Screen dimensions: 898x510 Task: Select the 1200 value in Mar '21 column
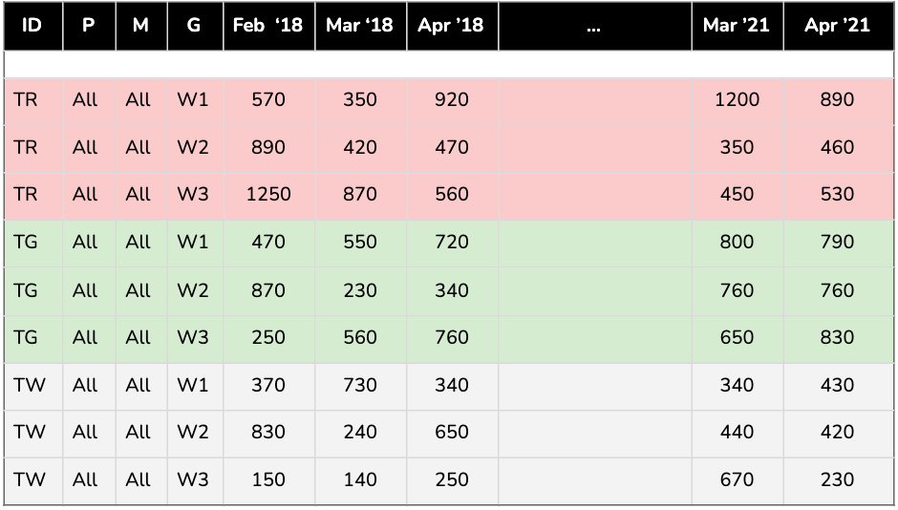(737, 99)
